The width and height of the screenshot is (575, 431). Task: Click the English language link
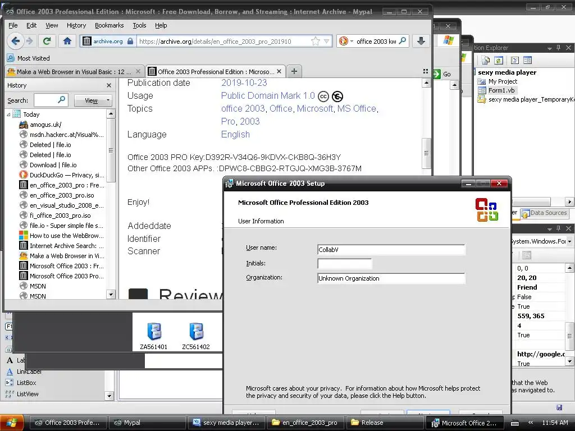pyautogui.click(x=235, y=134)
